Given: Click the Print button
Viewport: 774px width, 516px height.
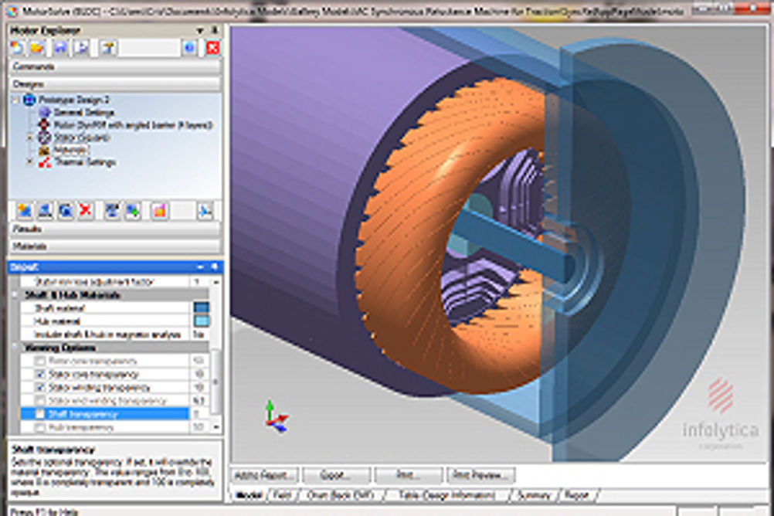Looking at the screenshot, I should point(408,476).
